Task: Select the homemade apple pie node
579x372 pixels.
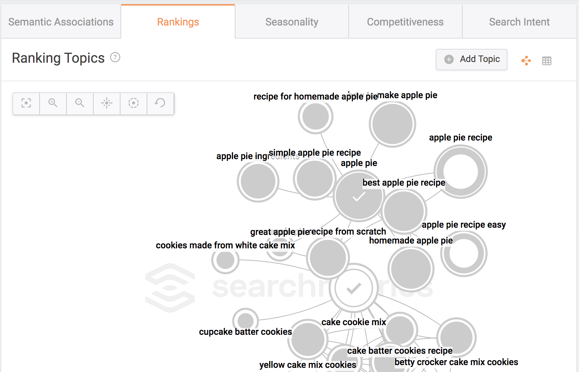Action: [411, 269]
